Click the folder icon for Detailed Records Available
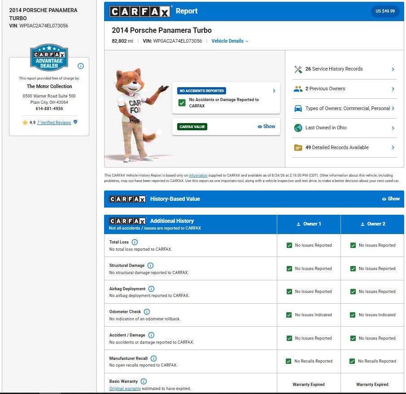The image size is (406, 394). tap(298, 148)
